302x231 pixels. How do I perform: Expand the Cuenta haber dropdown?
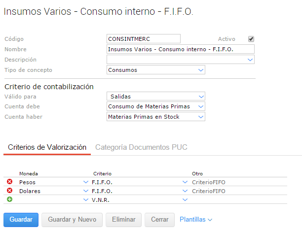click(x=201, y=117)
